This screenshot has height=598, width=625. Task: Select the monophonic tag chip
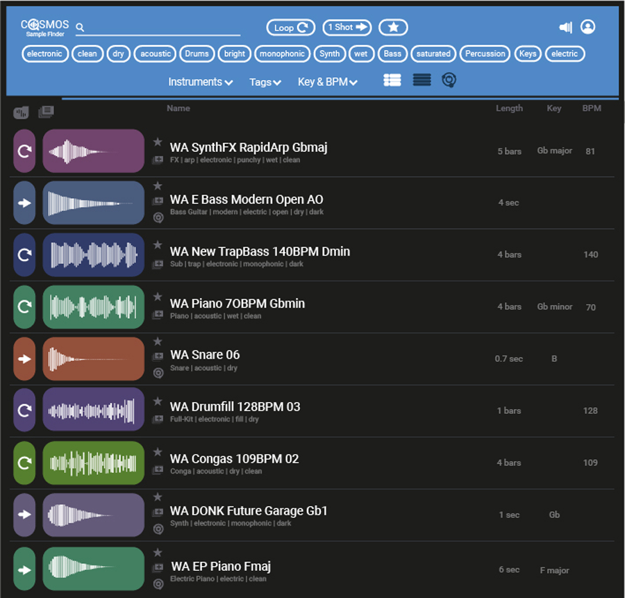(282, 53)
